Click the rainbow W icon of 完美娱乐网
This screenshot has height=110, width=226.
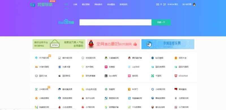pos(36,107)
